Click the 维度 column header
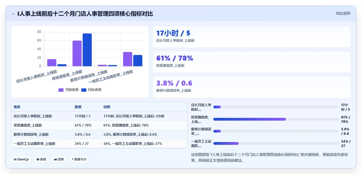The height and width of the screenshot is (174, 362). pos(17,107)
